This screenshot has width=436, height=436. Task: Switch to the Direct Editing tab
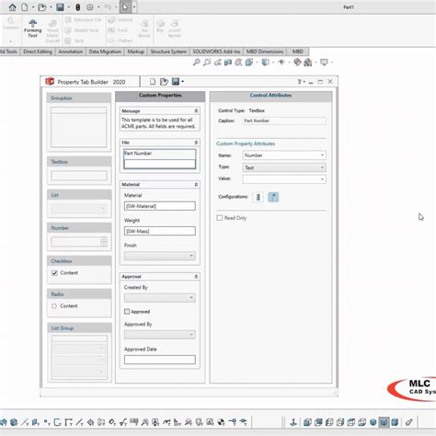click(x=38, y=52)
